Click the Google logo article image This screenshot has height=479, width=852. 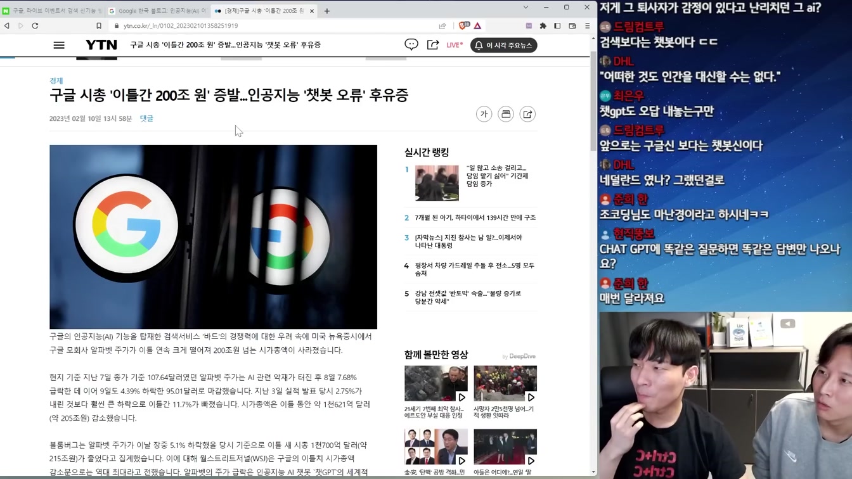click(213, 237)
